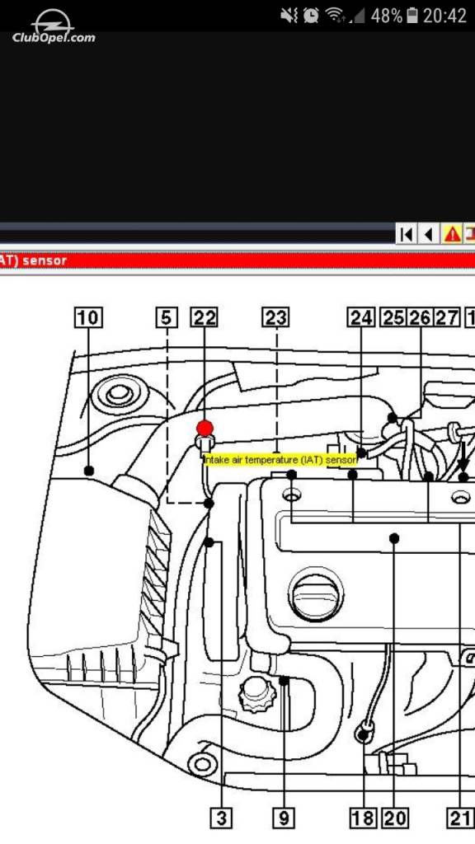Select component label 9
This screenshot has height=844, width=475.
[284, 818]
